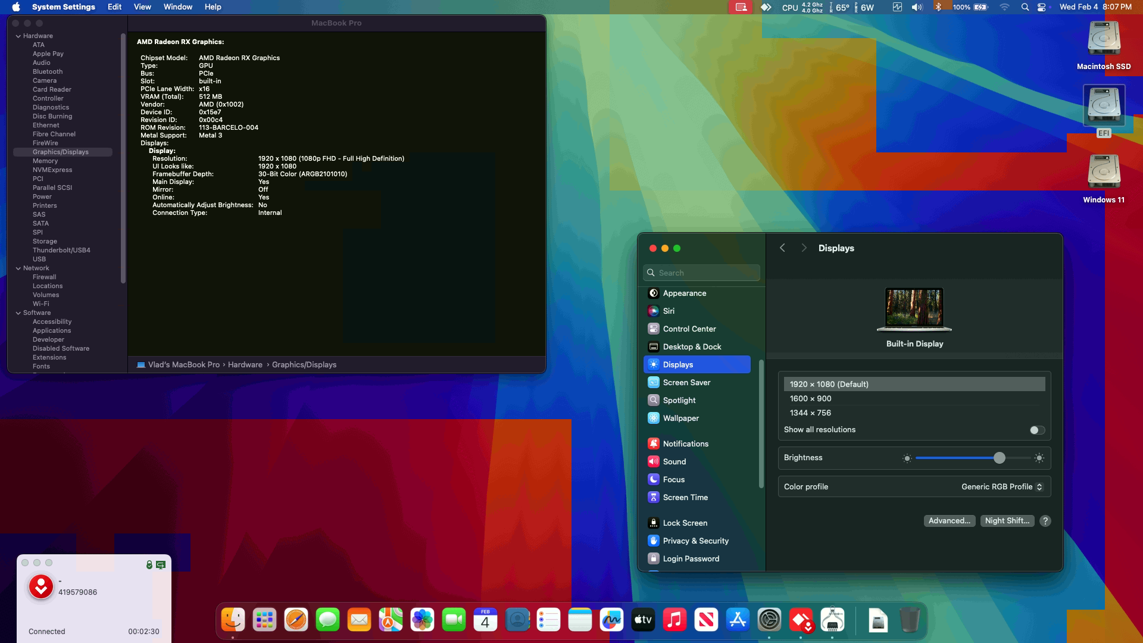The width and height of the screenshot is (1143, 643).
Task: Open Messages app in the Dock
Action: [327, 620]
